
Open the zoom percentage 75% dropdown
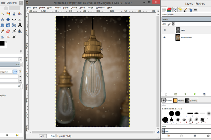click(x=56, y=136)
